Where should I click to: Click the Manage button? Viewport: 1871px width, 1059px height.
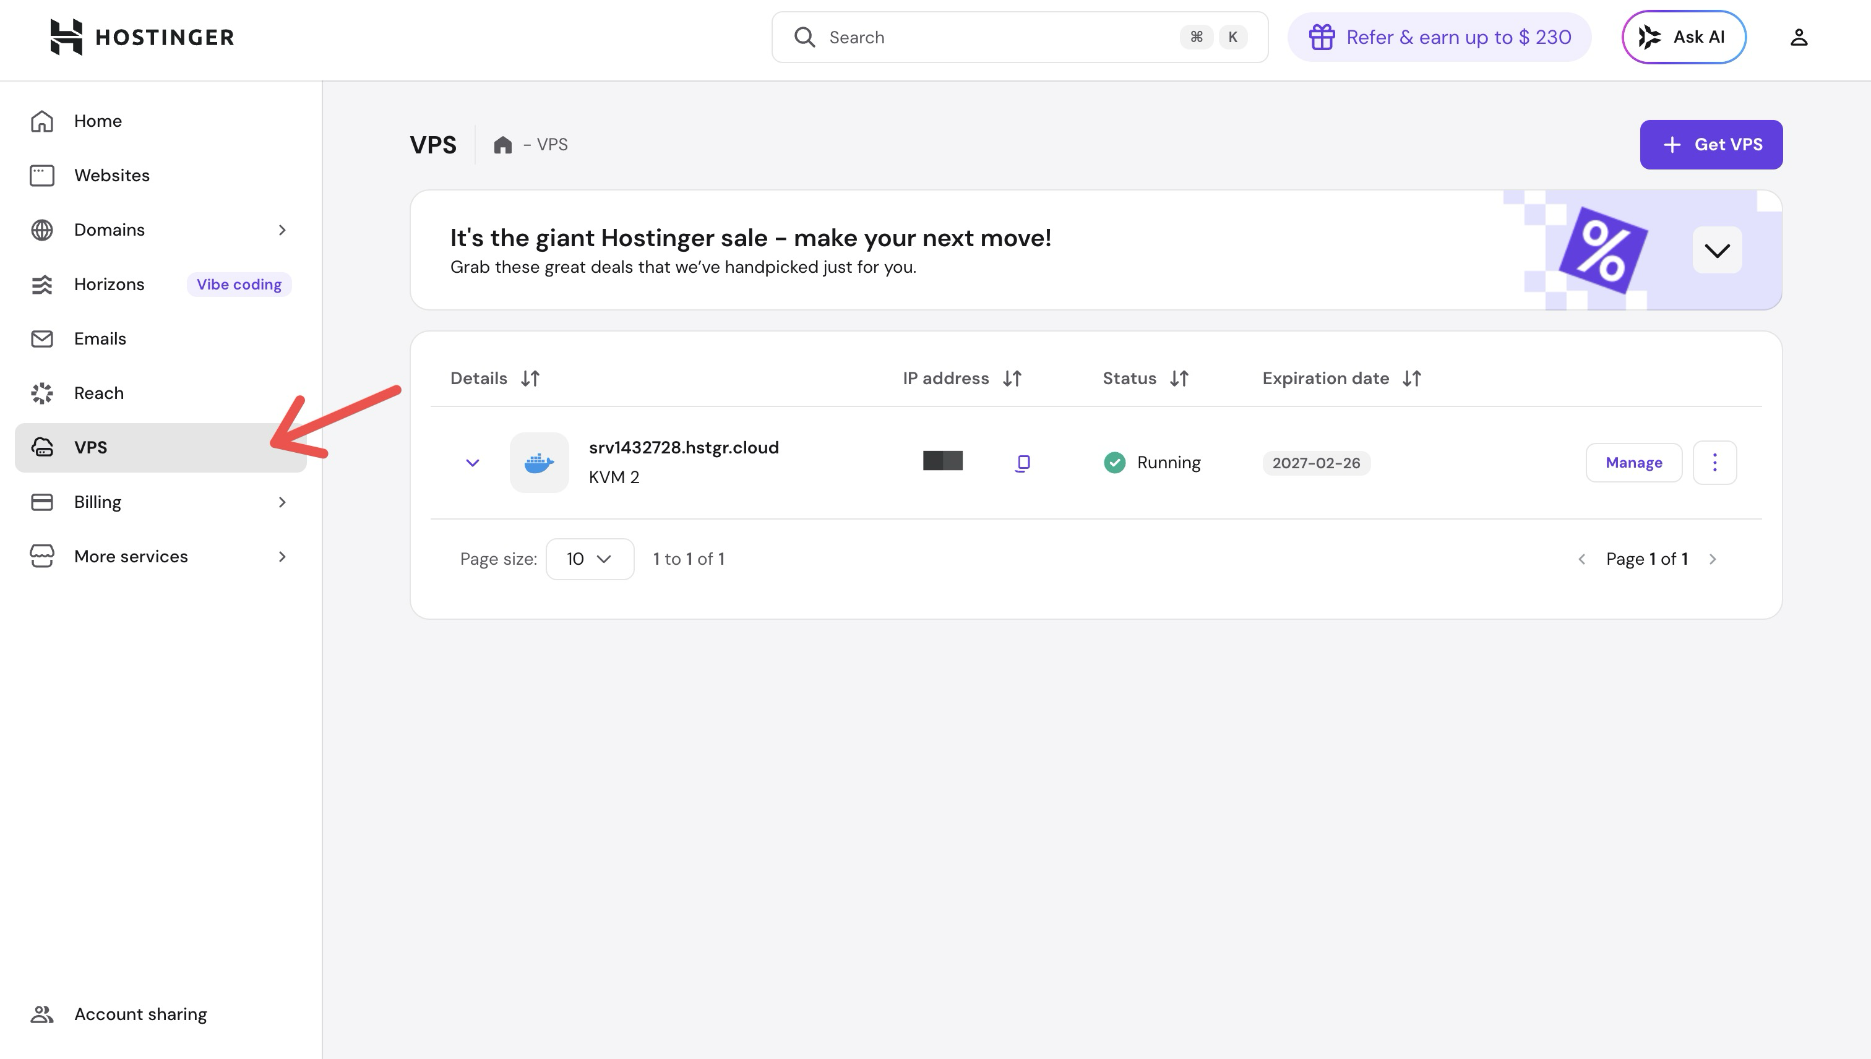(1634, 463)
